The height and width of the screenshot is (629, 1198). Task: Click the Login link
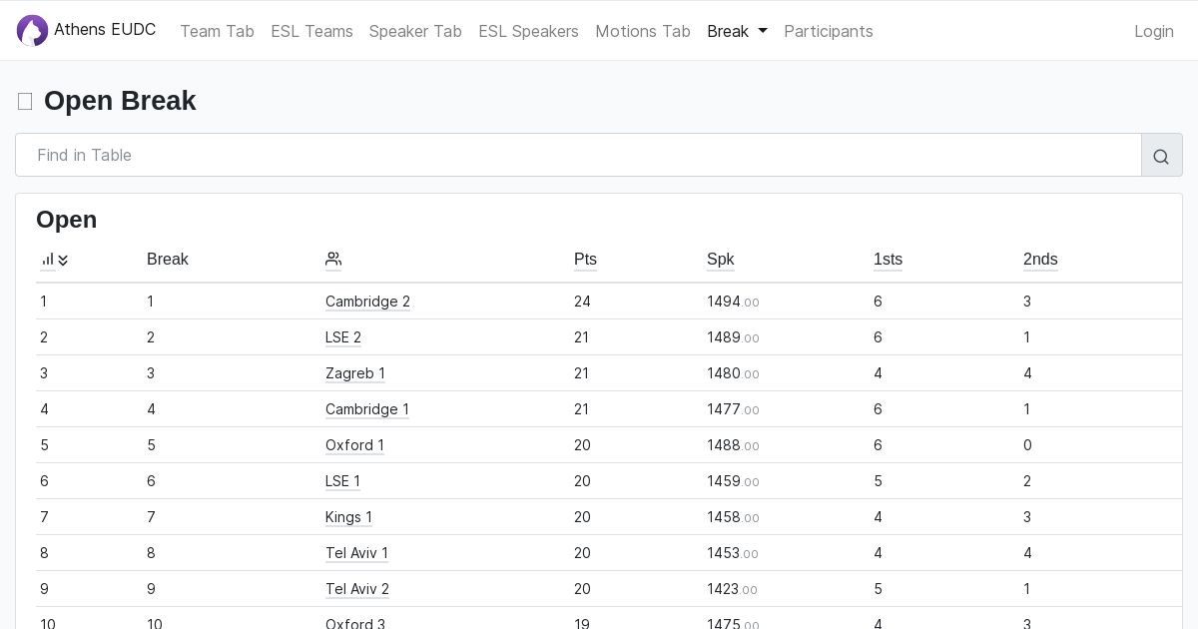[x=1154, y=31]
